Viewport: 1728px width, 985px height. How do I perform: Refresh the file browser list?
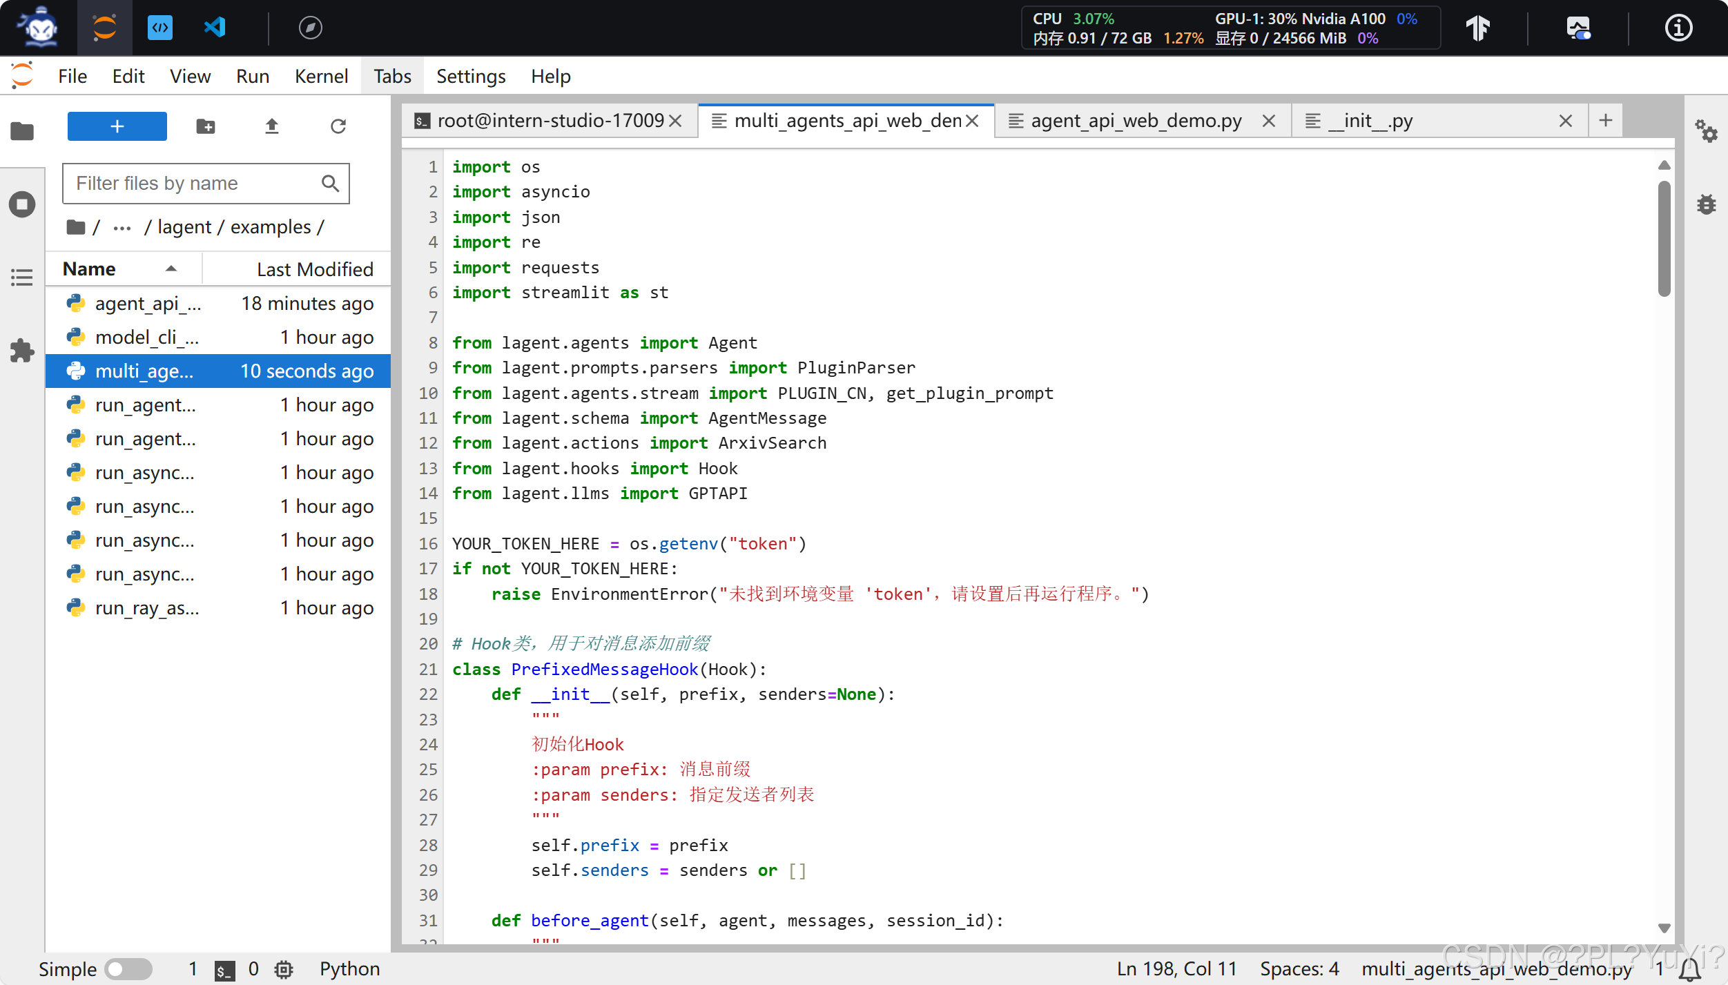[338, 126]
